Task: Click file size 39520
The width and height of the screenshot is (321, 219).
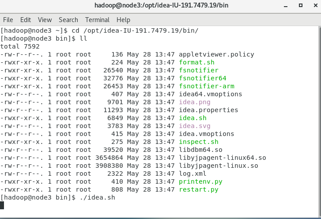Action: click(x=113, y=150)
